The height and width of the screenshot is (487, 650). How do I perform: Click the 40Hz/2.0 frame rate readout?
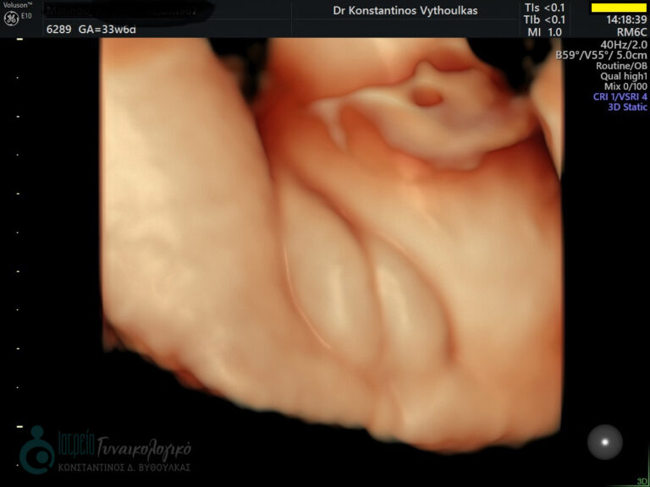pos(624,44)
